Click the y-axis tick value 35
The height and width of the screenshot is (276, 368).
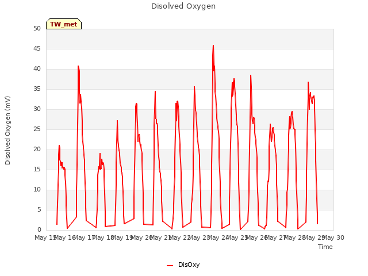[37, 89]
